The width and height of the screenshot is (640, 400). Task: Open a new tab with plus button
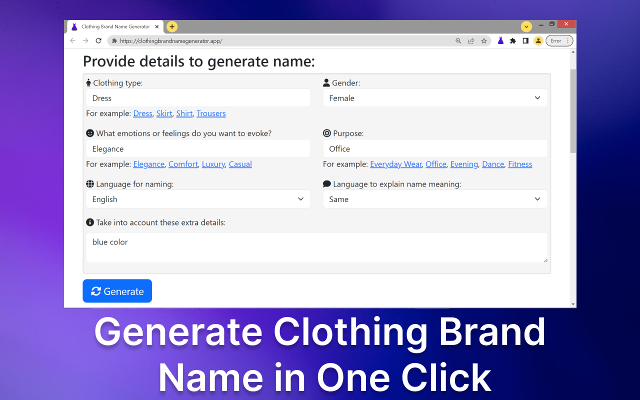pos(172,26)
